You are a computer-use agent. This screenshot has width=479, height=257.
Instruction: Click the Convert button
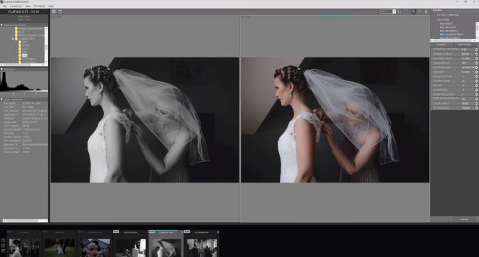[x=464, y=219]
